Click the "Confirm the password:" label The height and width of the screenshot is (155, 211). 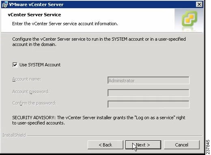[34, 103]
